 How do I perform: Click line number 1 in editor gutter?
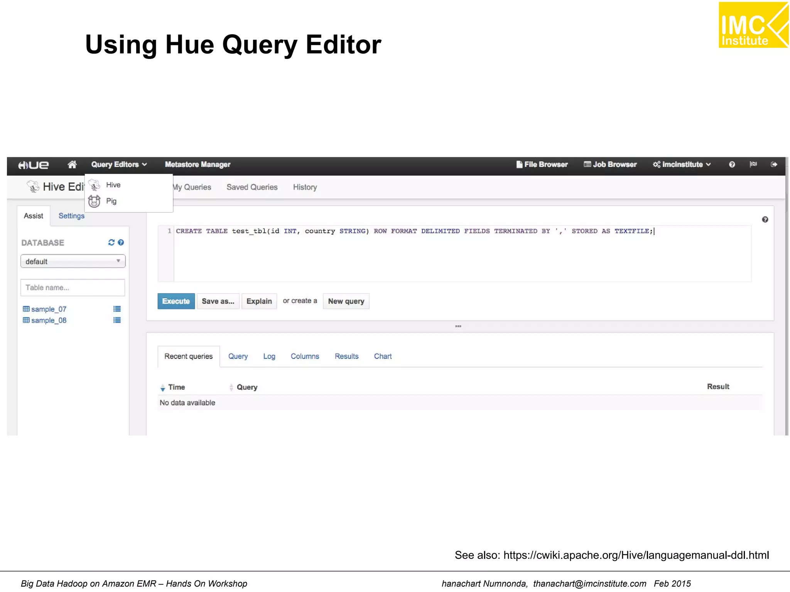tap(169, 231)
